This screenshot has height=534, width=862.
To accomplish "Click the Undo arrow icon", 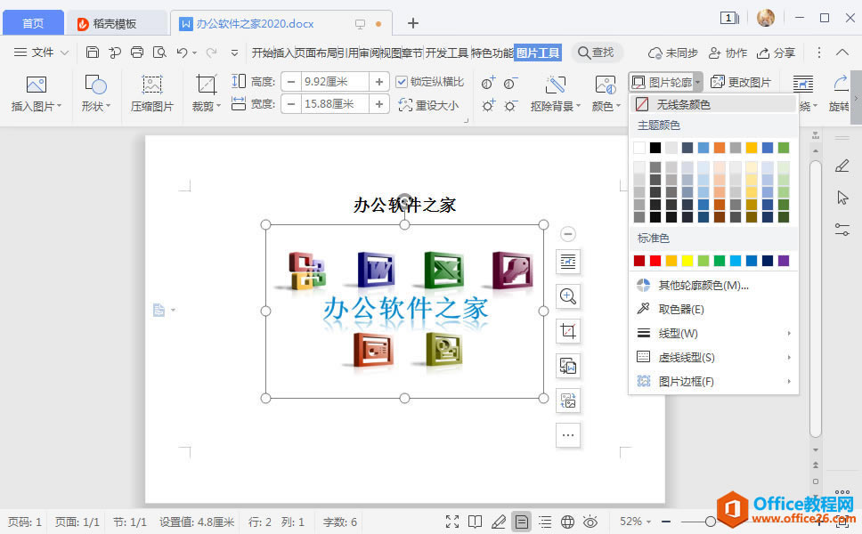I will click(x=182, y=53).
